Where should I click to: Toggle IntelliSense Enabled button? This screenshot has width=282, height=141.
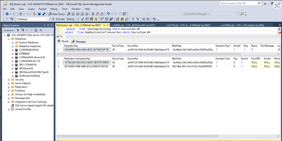click(x=96, y=19)
